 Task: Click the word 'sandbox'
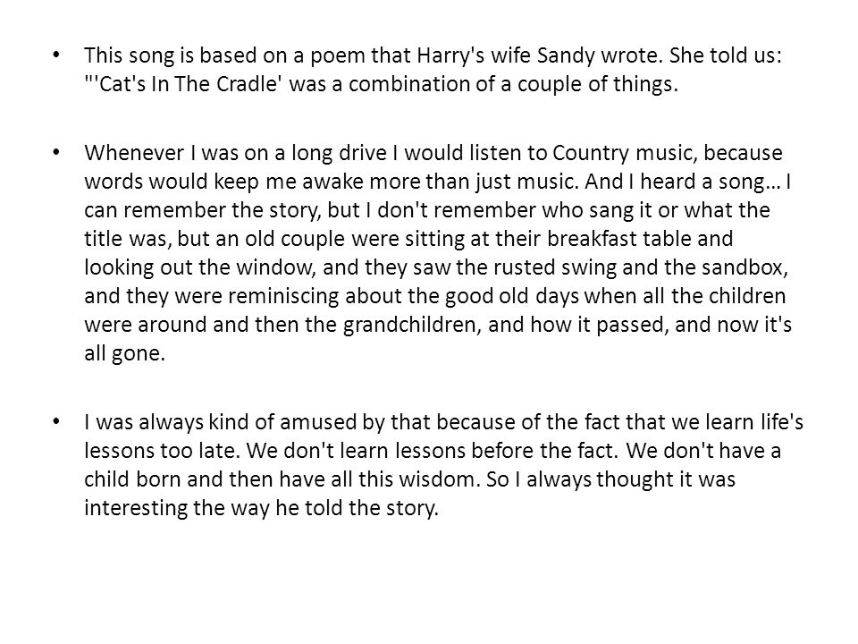point(743,267)
